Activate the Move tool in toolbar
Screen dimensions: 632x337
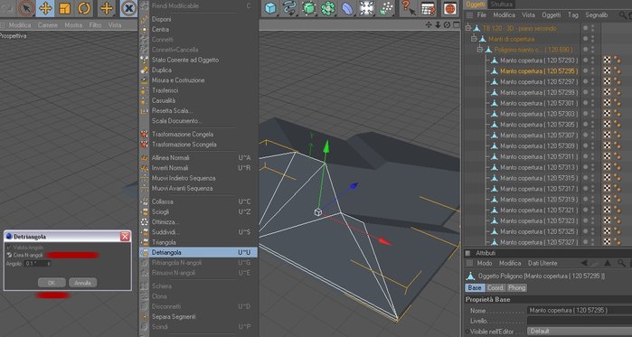[x=45, y=8]
